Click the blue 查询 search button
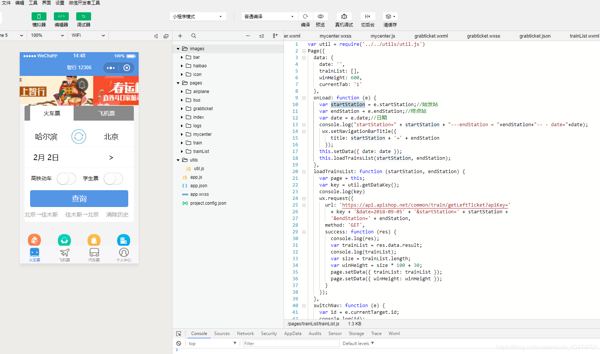 pyautogui.click(x=79, y=199)
